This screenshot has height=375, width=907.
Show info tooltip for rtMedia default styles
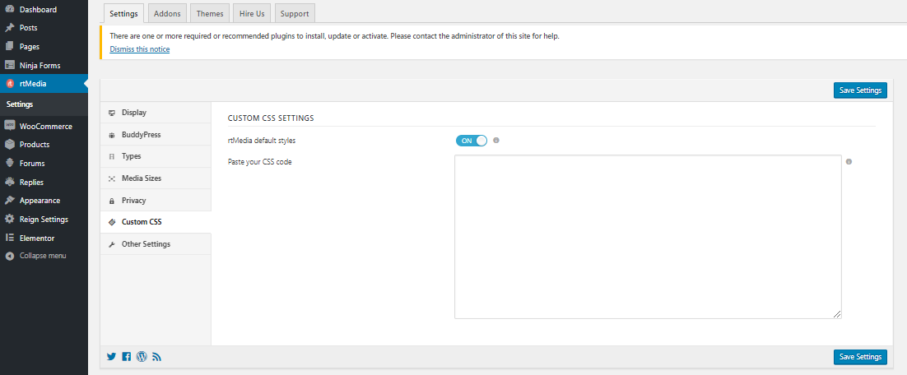(496, 140)
